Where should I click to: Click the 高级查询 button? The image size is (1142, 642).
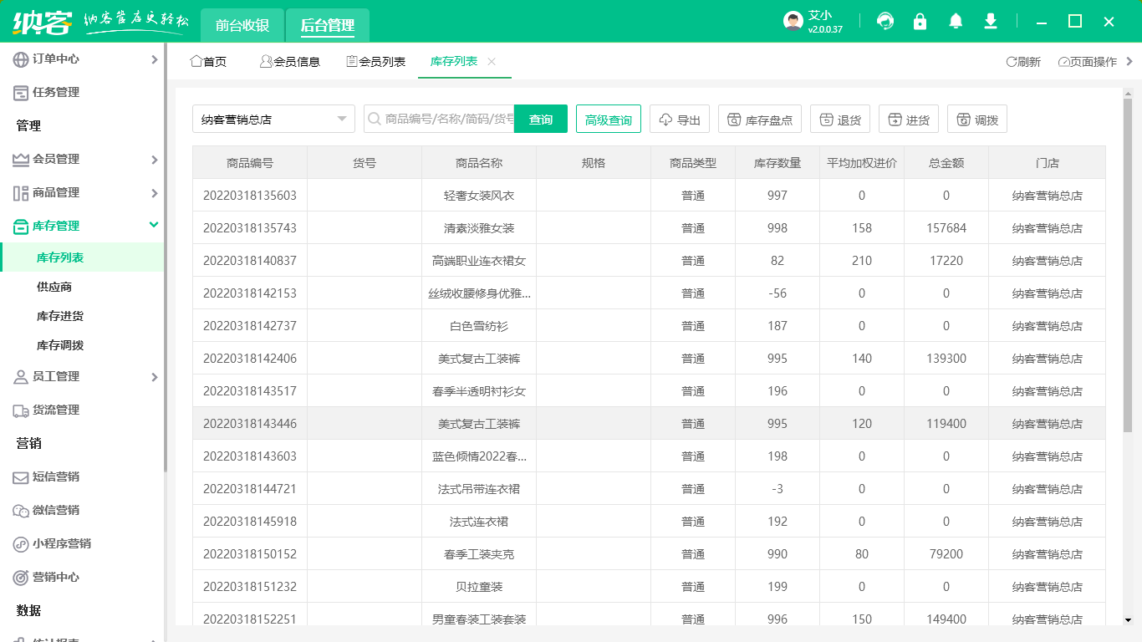click(609, 120)
